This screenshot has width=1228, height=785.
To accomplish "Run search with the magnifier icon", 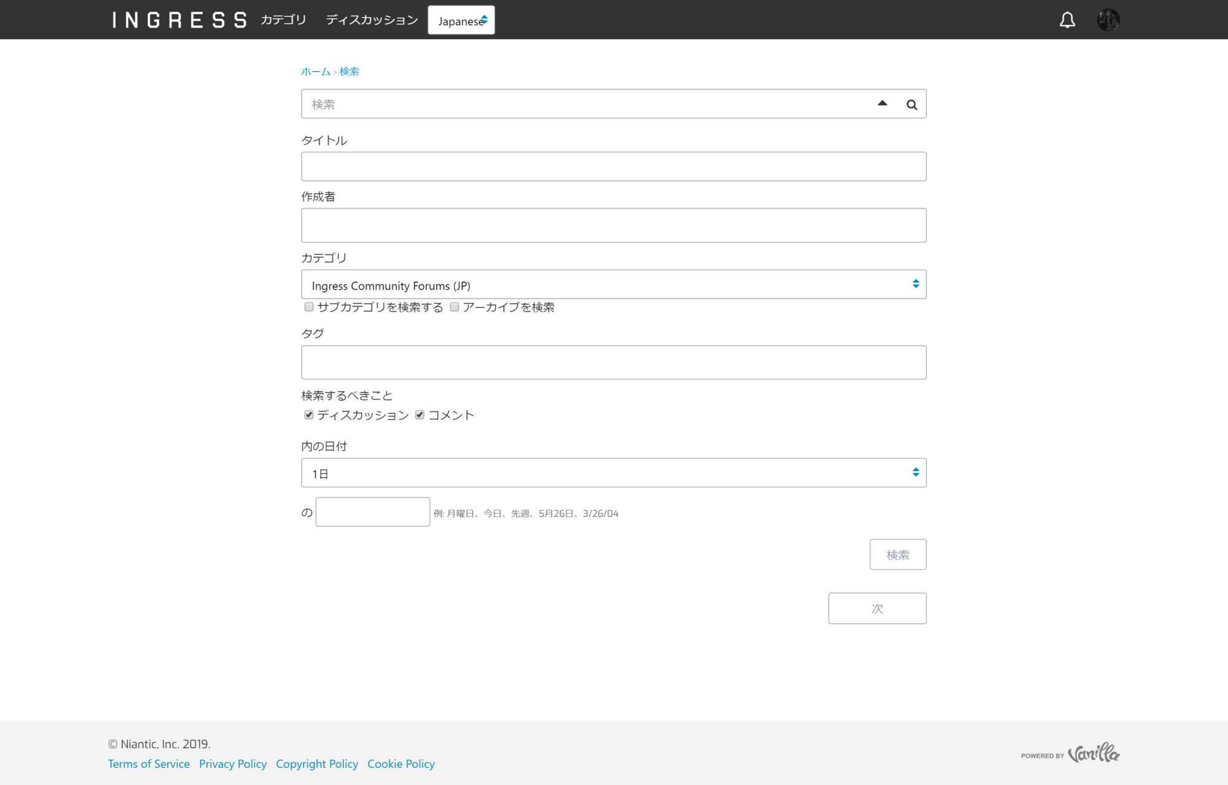I will 911,104.
